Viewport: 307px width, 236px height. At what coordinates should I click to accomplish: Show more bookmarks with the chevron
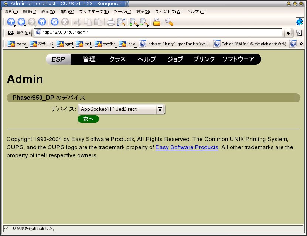click(301, 44)
